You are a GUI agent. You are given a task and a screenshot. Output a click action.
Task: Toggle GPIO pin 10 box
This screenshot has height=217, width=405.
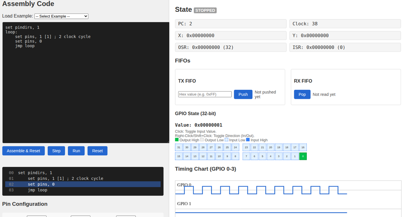point(219,156)
